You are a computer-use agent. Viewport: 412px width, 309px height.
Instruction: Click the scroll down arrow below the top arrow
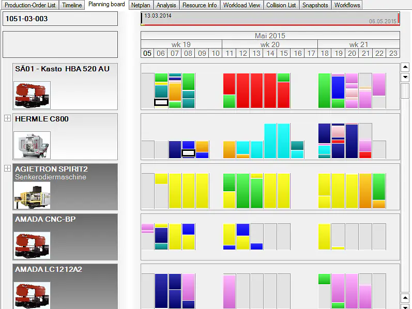click(x=405, y=78)
